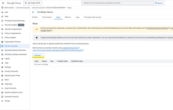This screenshot has width=173, height=110.
Task: Click the Key column header
Action: [x=52, y=61]
